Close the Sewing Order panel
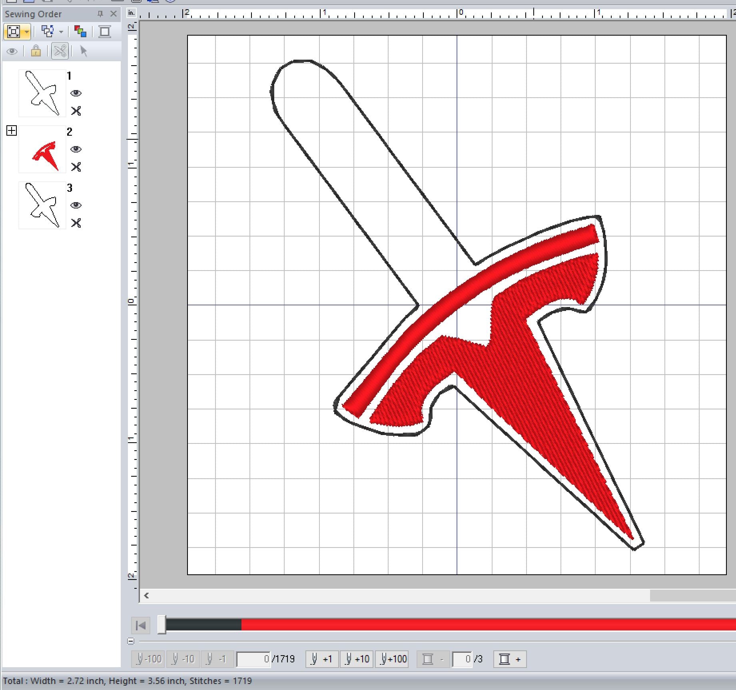The height and width of the screenshot is (690, 736). click(x=114, y=14)
